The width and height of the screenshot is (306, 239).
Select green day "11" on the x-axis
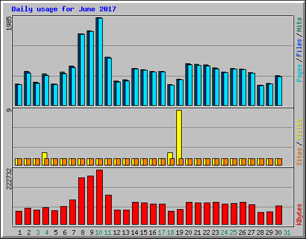(x=108, y=232)
